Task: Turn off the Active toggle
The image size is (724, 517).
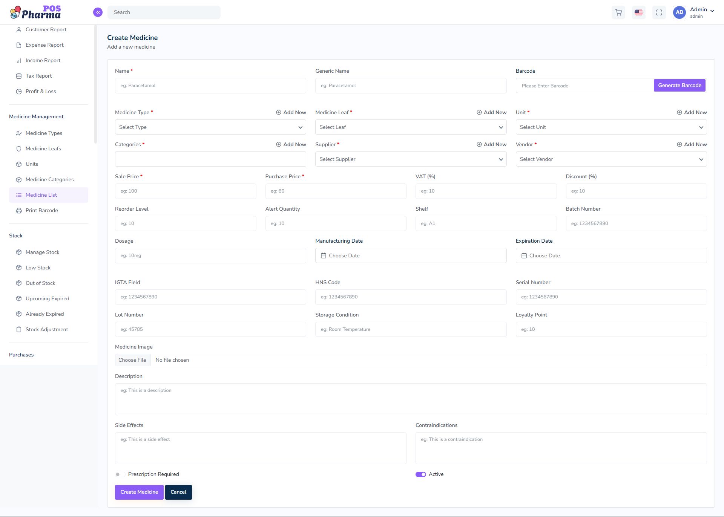Action: pyautogui.click(x=421, y=474)
